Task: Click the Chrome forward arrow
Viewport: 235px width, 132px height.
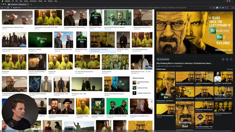Action: pyautogui.click(x=5, y=8)
